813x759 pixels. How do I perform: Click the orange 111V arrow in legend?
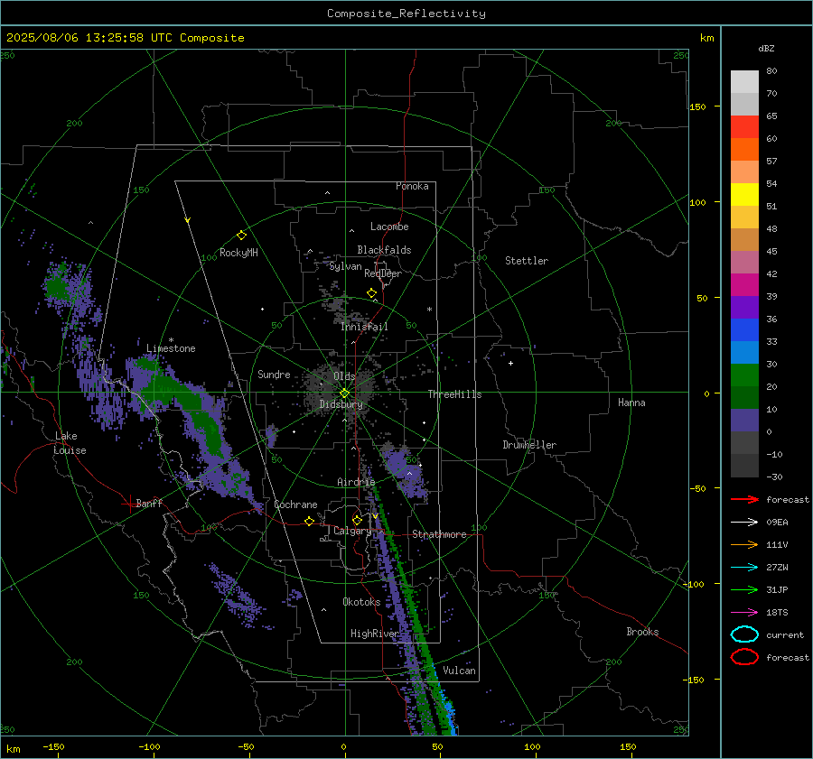[744, 544]
